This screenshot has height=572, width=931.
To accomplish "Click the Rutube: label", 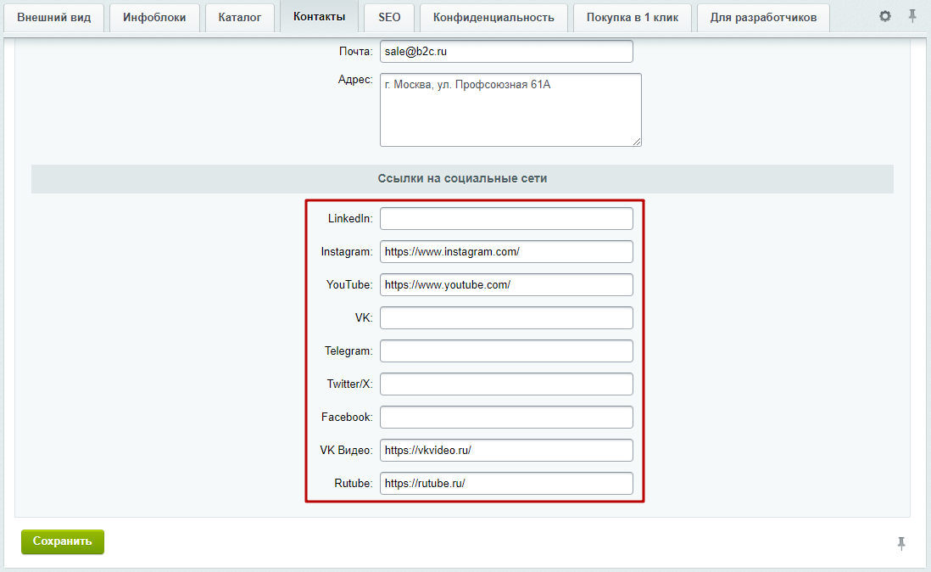I will [354, 484].
